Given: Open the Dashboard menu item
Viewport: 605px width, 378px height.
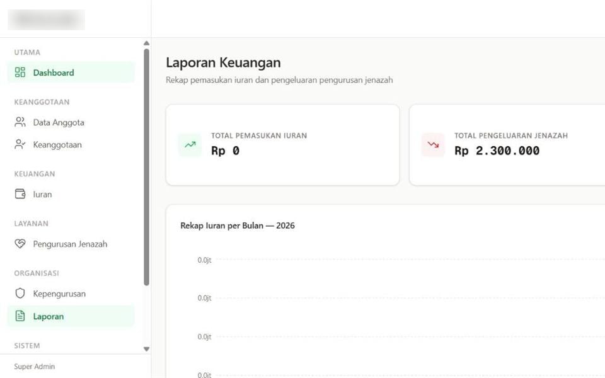Looking at the screenshot, I should [71, 72].
